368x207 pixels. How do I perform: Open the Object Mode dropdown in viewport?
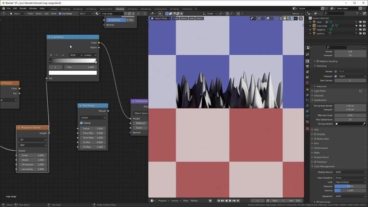click(160, 18)
